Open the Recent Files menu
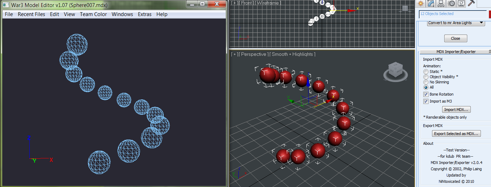 pos(31,14)
